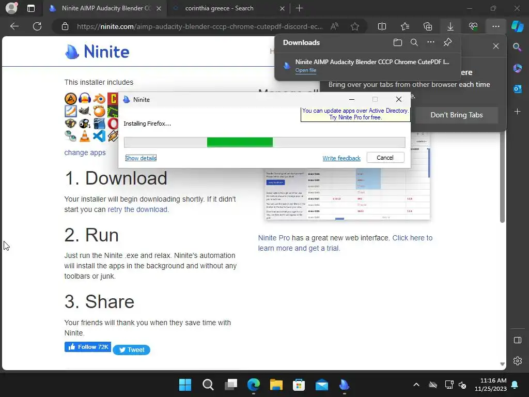Switch to Ninite AIMP Audacity tab
Viewport: 529px width, 397px height.
[x=104, y=8]
